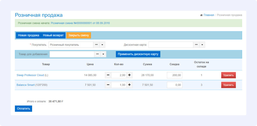
Task: Click the discount field showing 200,00
Action: pyautogui.click(x=175, y=75)
